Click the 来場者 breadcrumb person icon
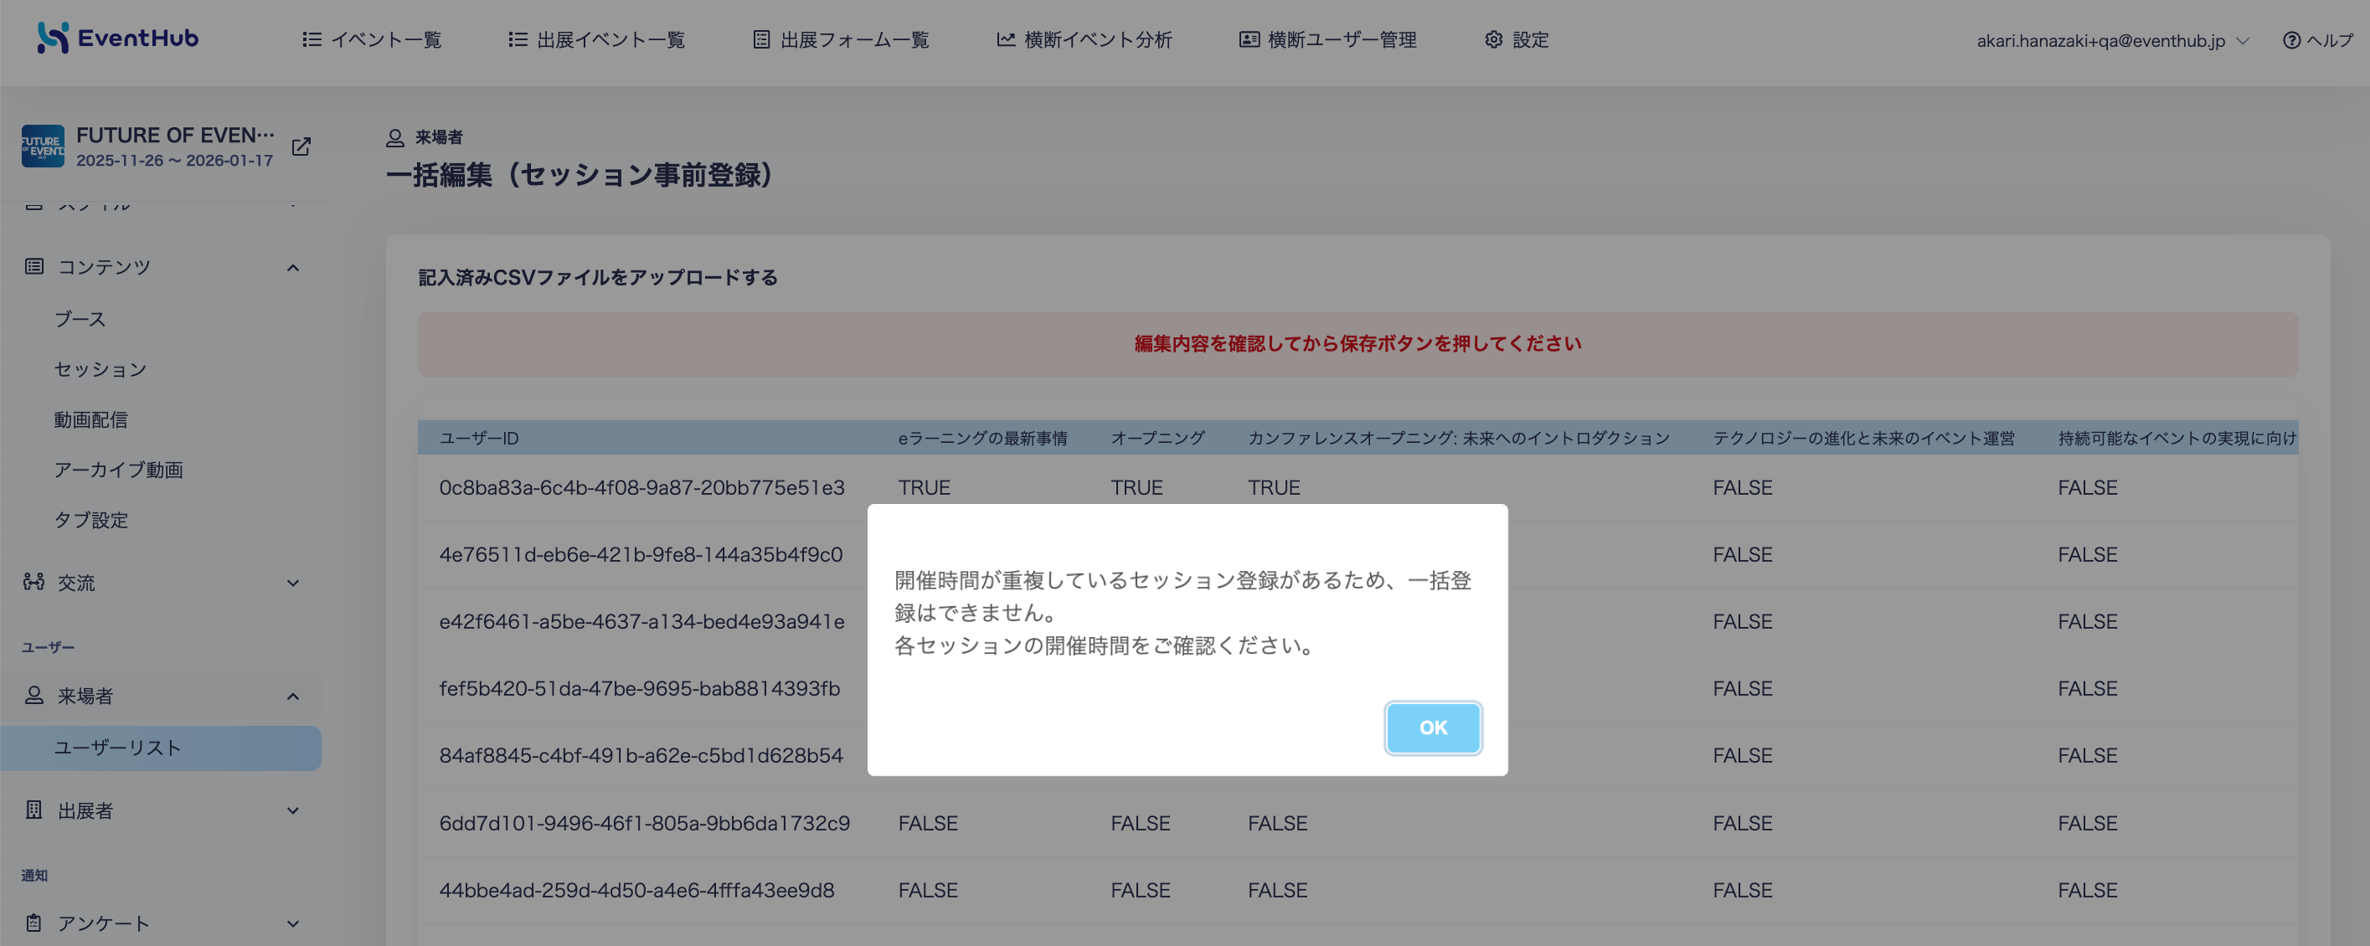Viewport: 2370px width, 946px height. coord(394,138)
